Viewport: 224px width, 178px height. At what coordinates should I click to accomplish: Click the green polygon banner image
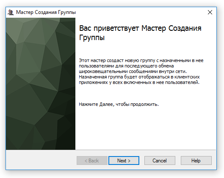point(41,84)
